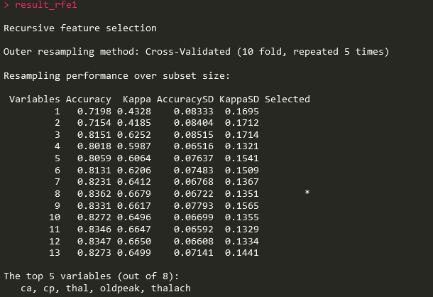Click the Kappa column header
This screenshot has height=297, width=433.
[137, 99]
